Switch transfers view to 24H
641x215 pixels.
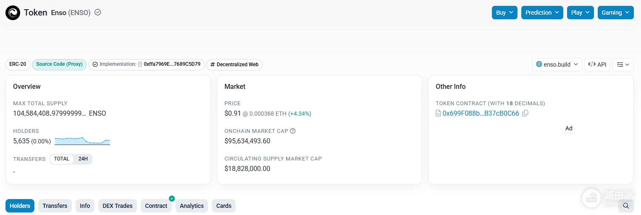(83, 159)
